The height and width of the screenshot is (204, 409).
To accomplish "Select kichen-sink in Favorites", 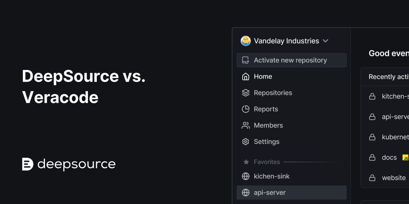I will pos(272,176).
